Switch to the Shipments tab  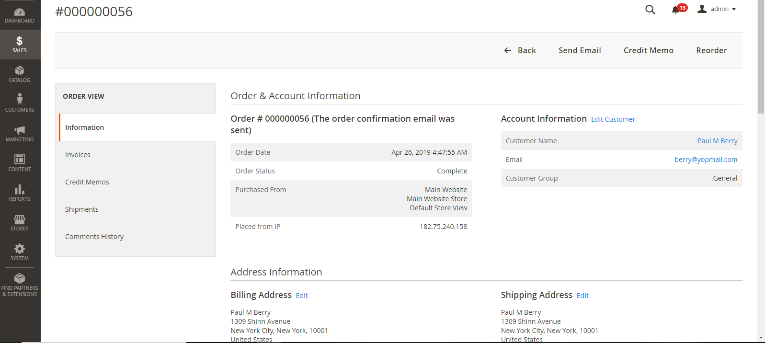point(82,209)
